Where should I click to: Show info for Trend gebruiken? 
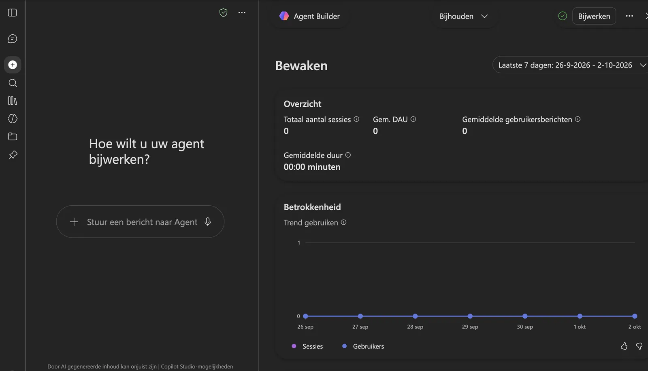(343, 222)
